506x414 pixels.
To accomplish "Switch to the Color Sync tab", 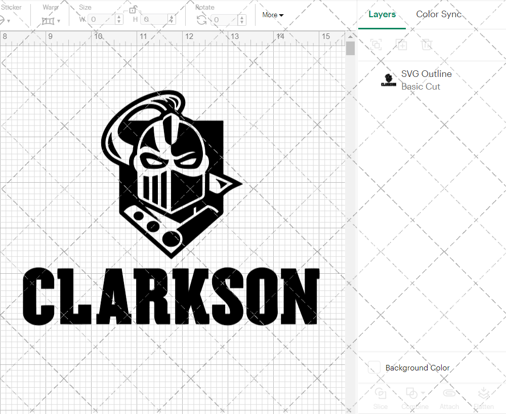I will click(x=439, y=14).
